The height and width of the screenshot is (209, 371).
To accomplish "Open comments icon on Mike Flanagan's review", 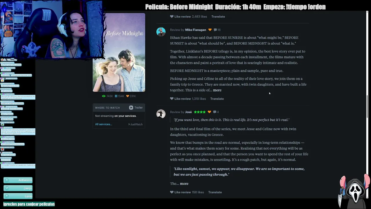I will pos(215,30).
